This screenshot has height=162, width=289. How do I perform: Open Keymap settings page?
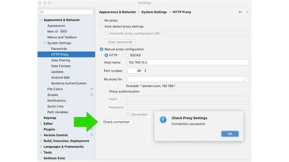pyautogui.click(x=50, y=118)
